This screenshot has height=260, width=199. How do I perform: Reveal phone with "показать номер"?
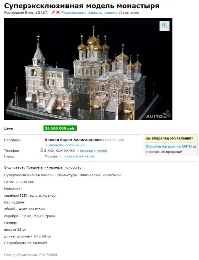[x=93, y=151]
